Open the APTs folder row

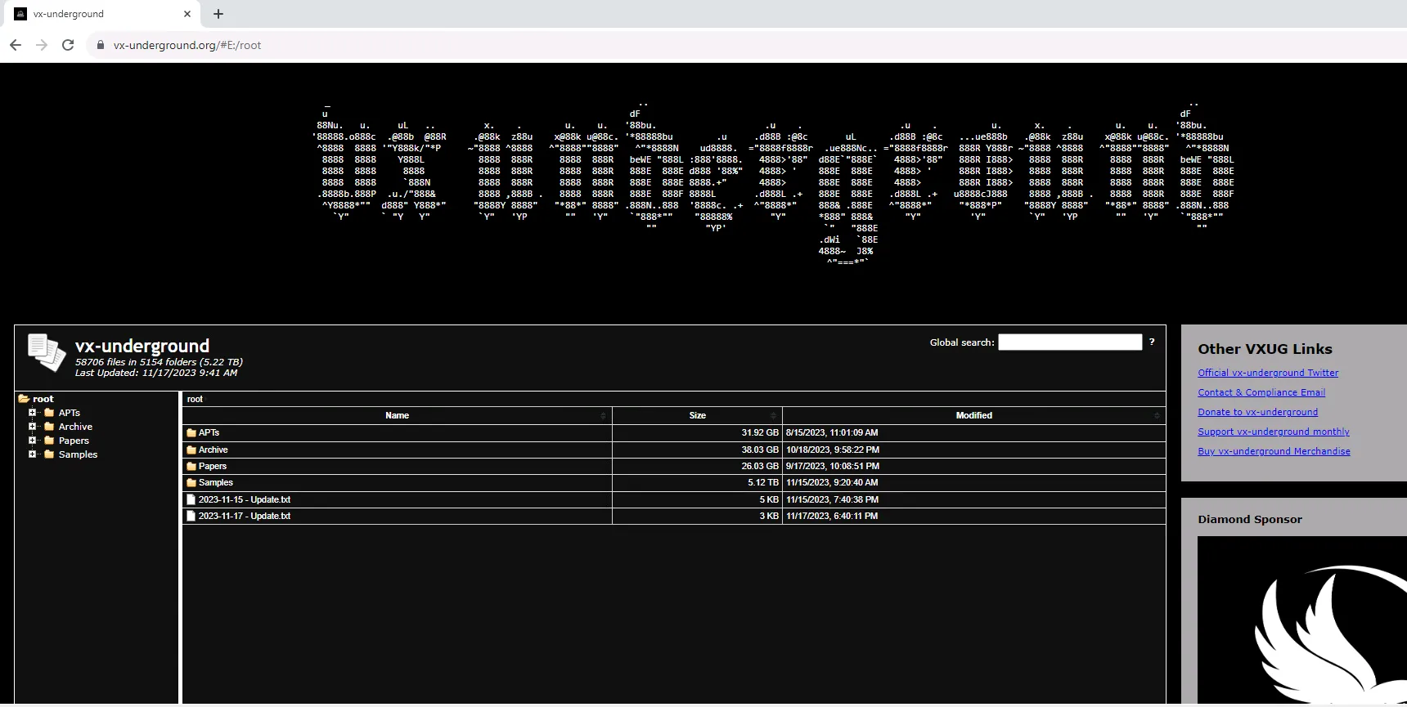[x=674, y=432]
